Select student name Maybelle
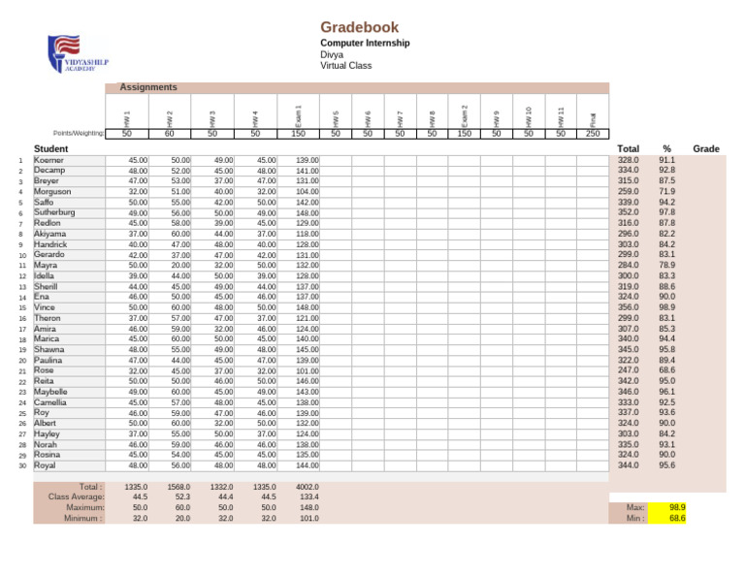The image size is (745, 576). [50, 392]
